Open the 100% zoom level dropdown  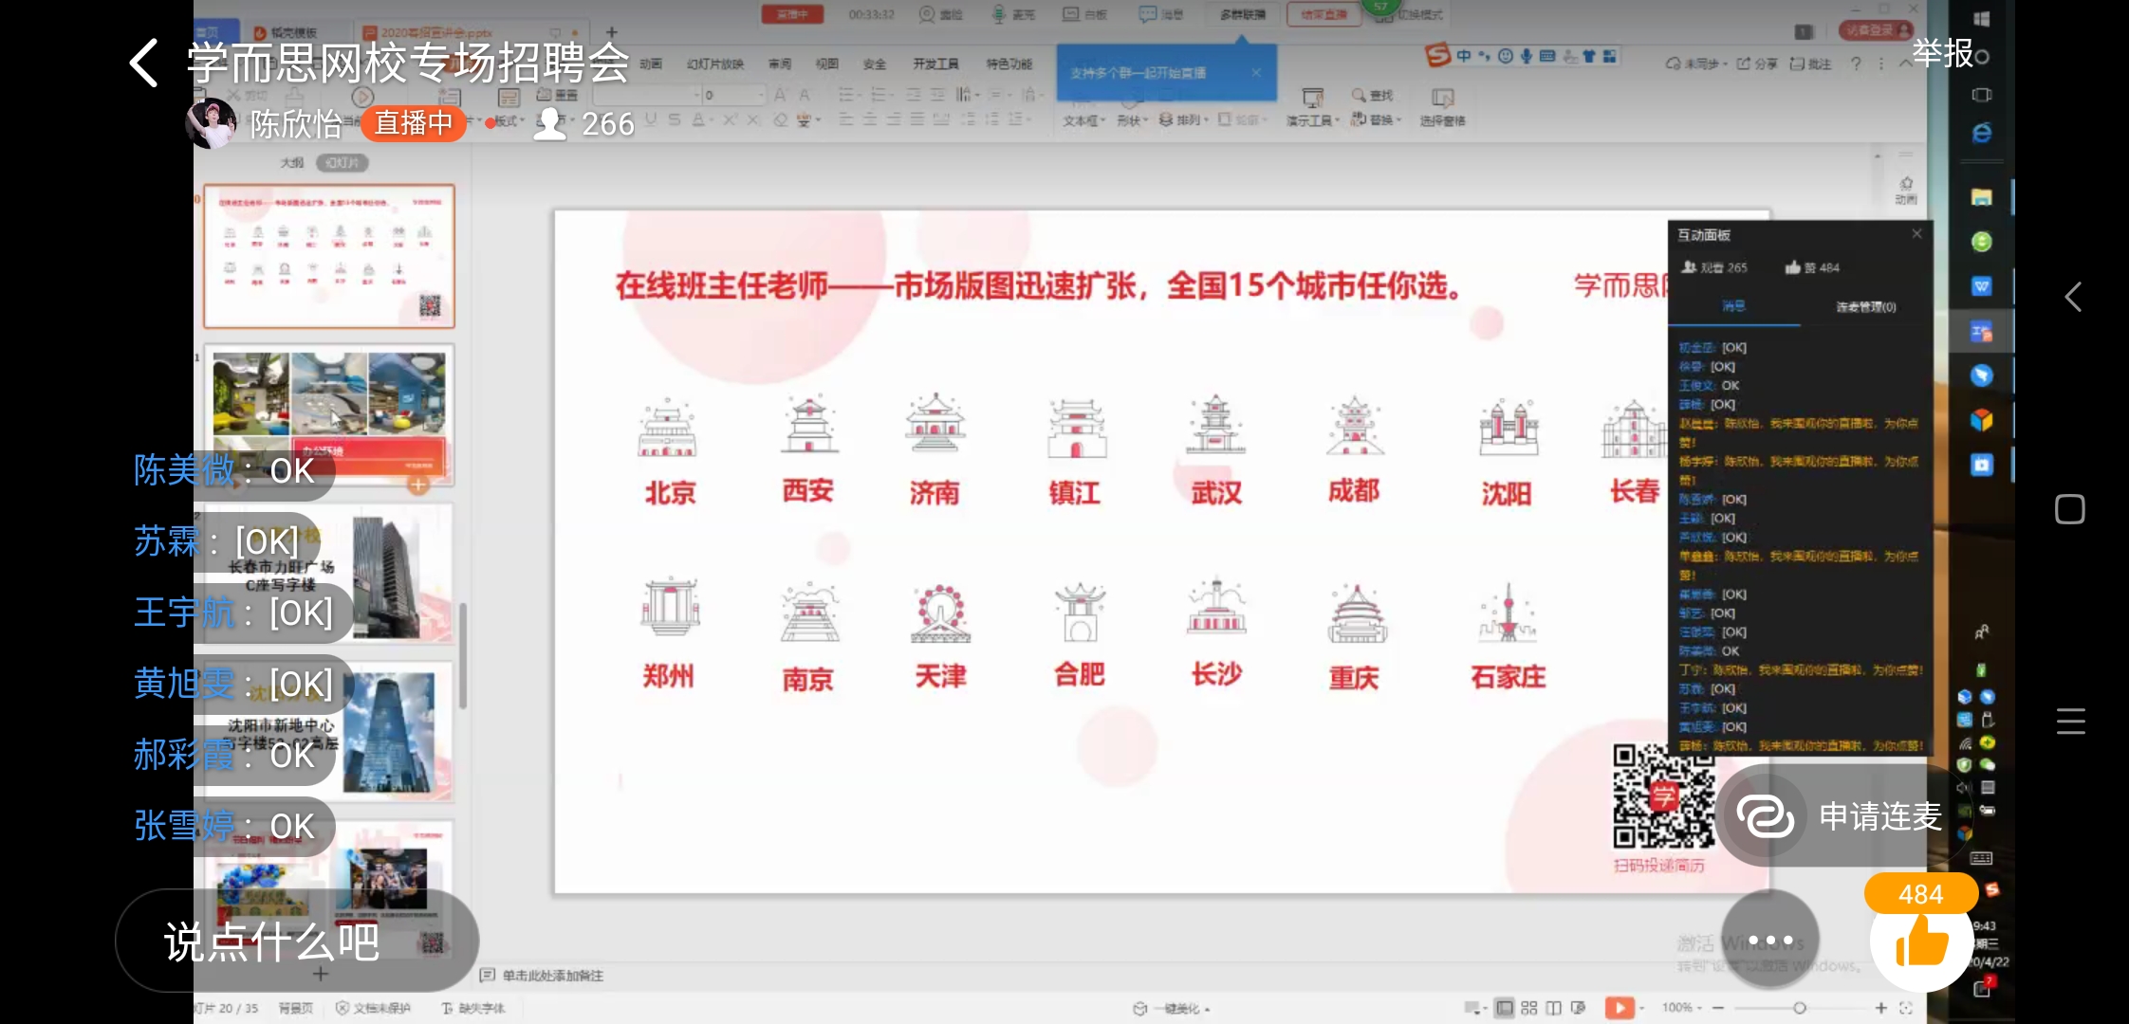coord(1682,1008)
